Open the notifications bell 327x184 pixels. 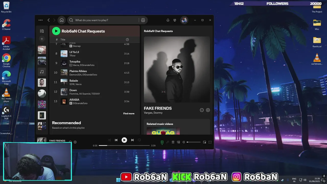168,20
